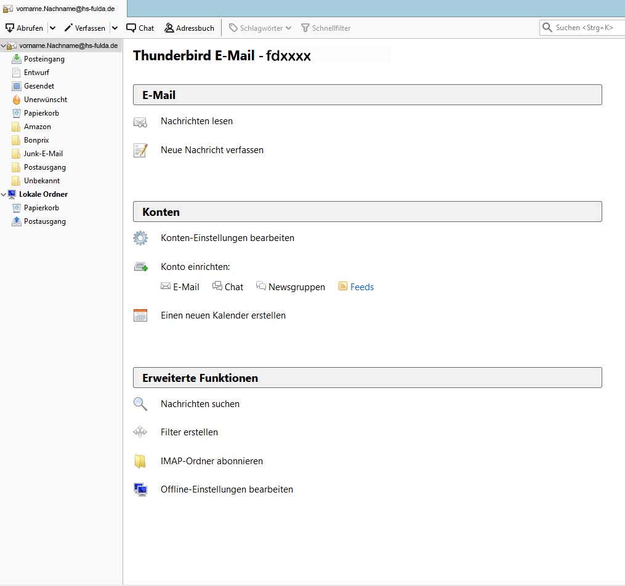Screen dimensions: 625x586
Task: Click the Verfassen pencil icon
Action: [68, 28]
